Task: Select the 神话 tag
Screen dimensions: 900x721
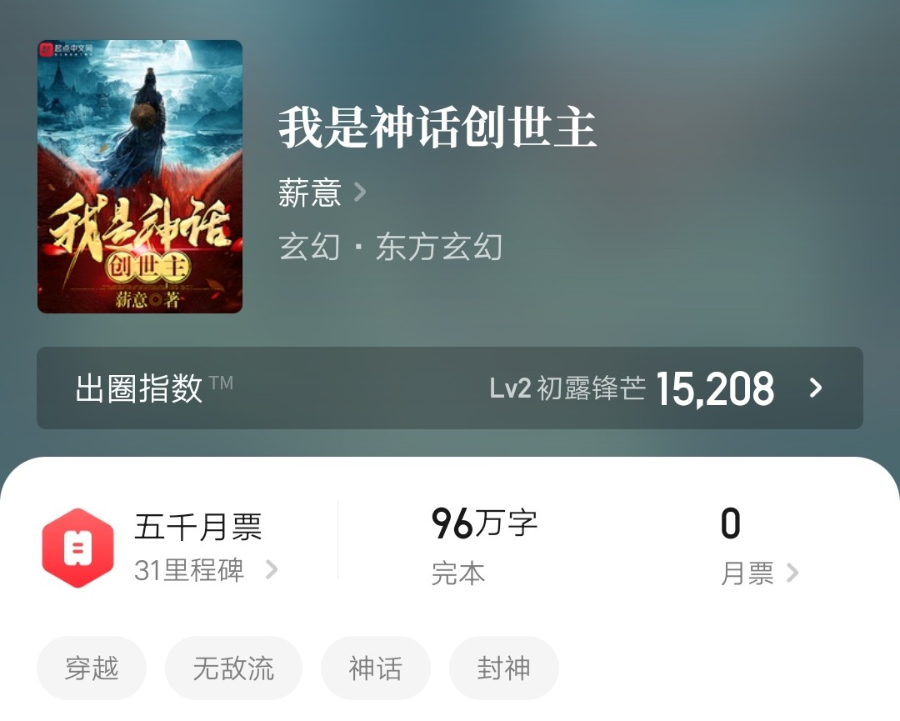Action: pyautogui.click(x=375, y=668)
